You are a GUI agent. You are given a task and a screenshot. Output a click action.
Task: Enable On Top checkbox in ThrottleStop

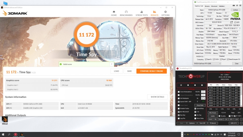point(195,115)
